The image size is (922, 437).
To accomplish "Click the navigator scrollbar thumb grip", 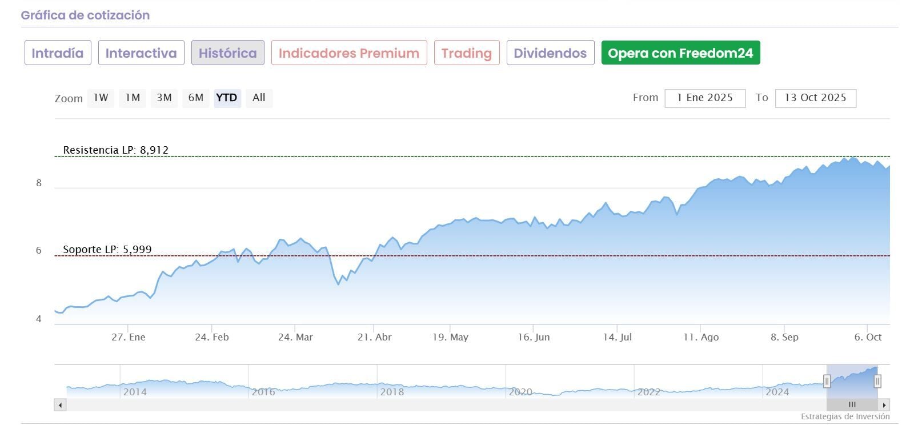I will pos(852,405).
